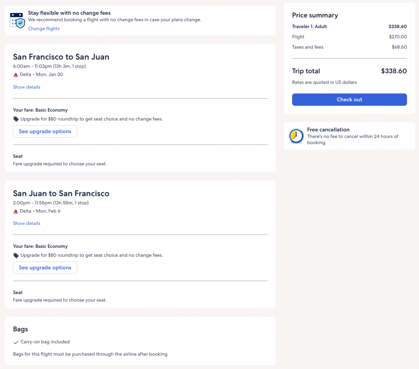This screenshot has width=419, height=369.
Task: Open the Change flights link
Action: coord(44,29)
